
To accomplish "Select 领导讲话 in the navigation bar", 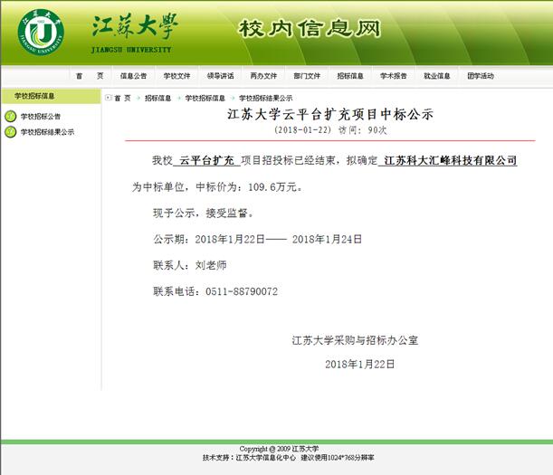I will [220, 76].
